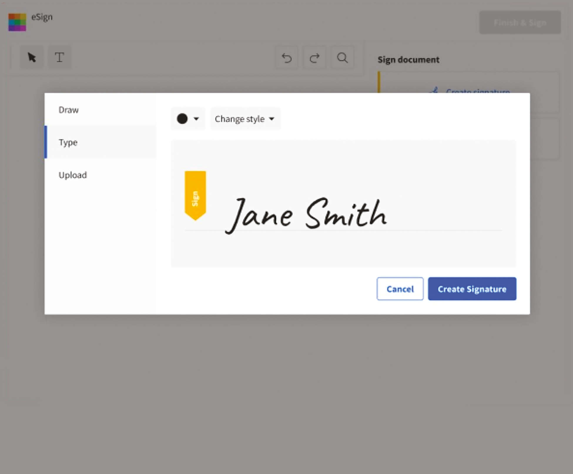Click the black color swatch circle
This screenshot has height=474, width=573.
coord(182,119)
